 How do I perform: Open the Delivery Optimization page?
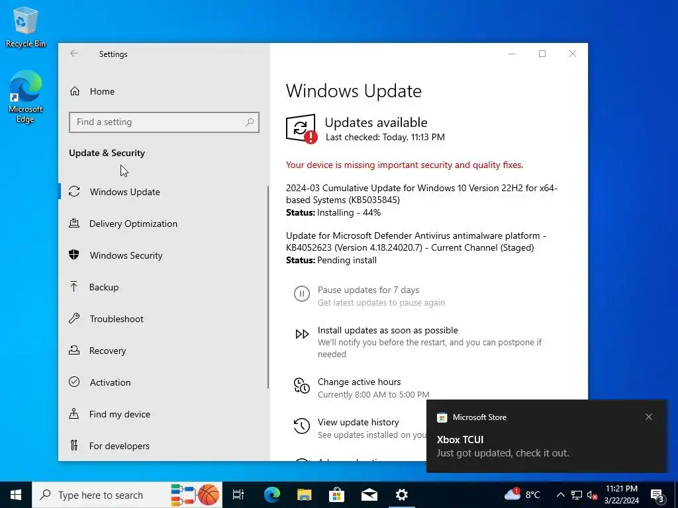point(164,224)
